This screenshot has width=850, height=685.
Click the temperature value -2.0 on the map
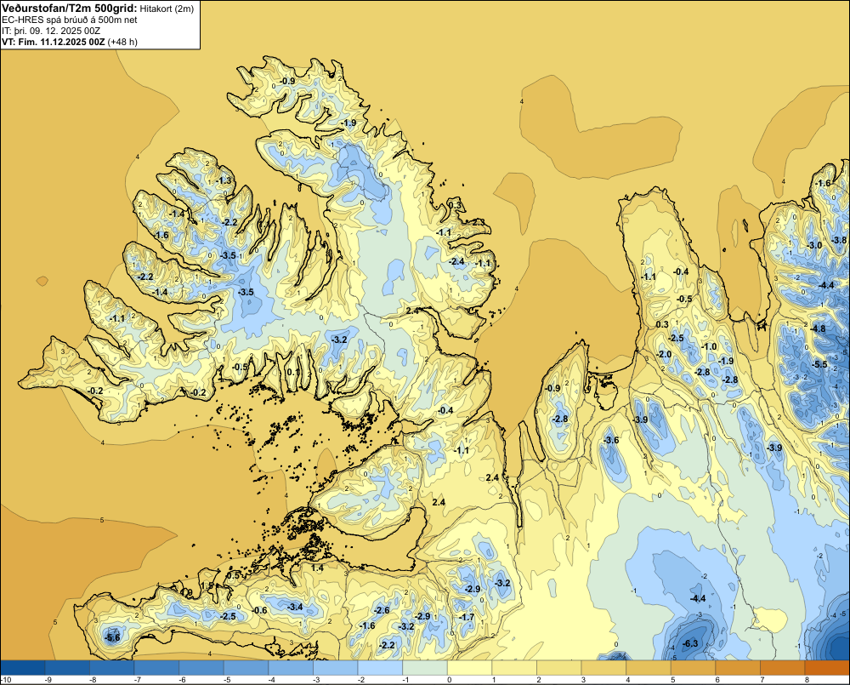click(x=664, y=355)
